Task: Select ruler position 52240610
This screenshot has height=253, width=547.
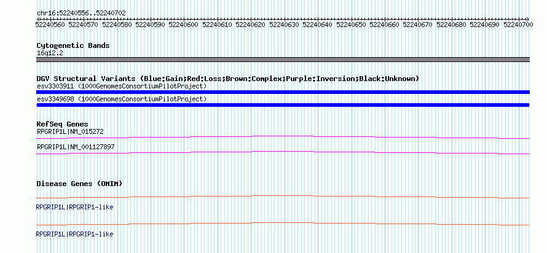Action: 218,25
